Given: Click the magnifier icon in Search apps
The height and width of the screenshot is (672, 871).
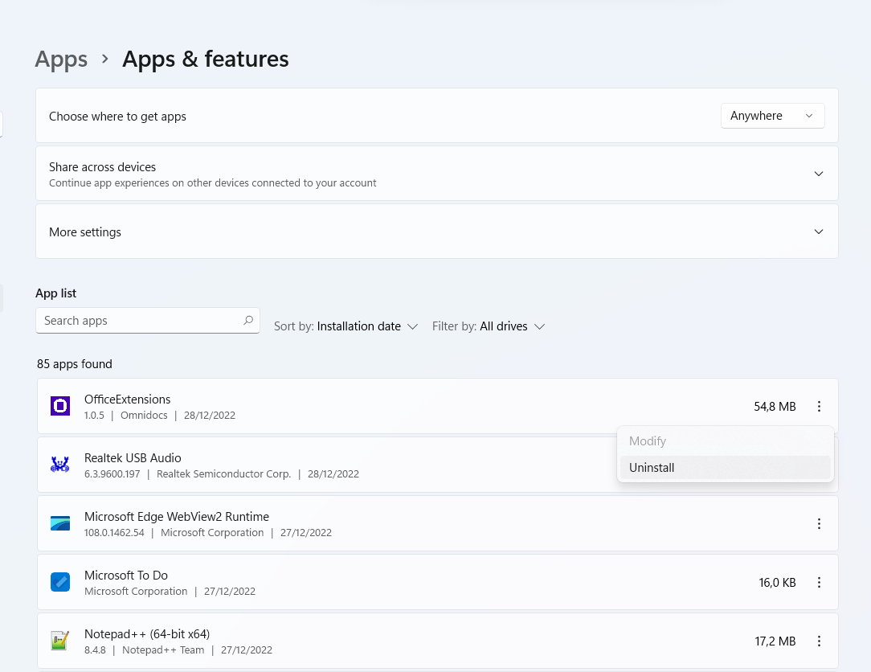Looking at the screenshot, I should (248, 320).
